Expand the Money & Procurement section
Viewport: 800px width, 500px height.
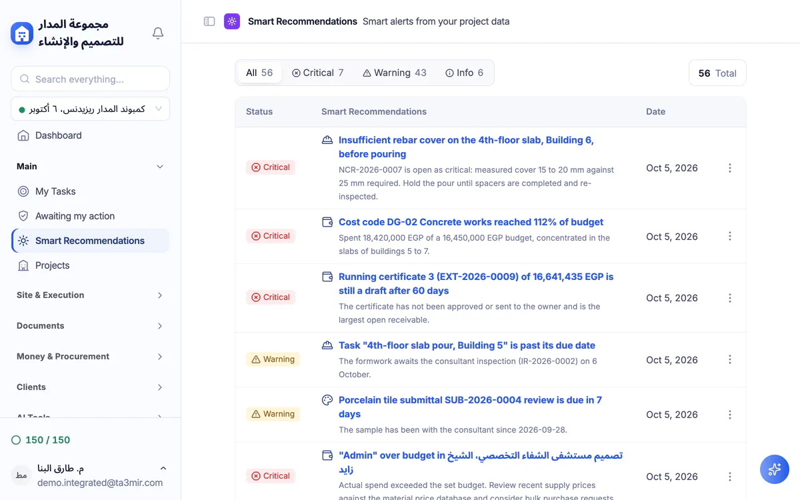tap(160, 357)
